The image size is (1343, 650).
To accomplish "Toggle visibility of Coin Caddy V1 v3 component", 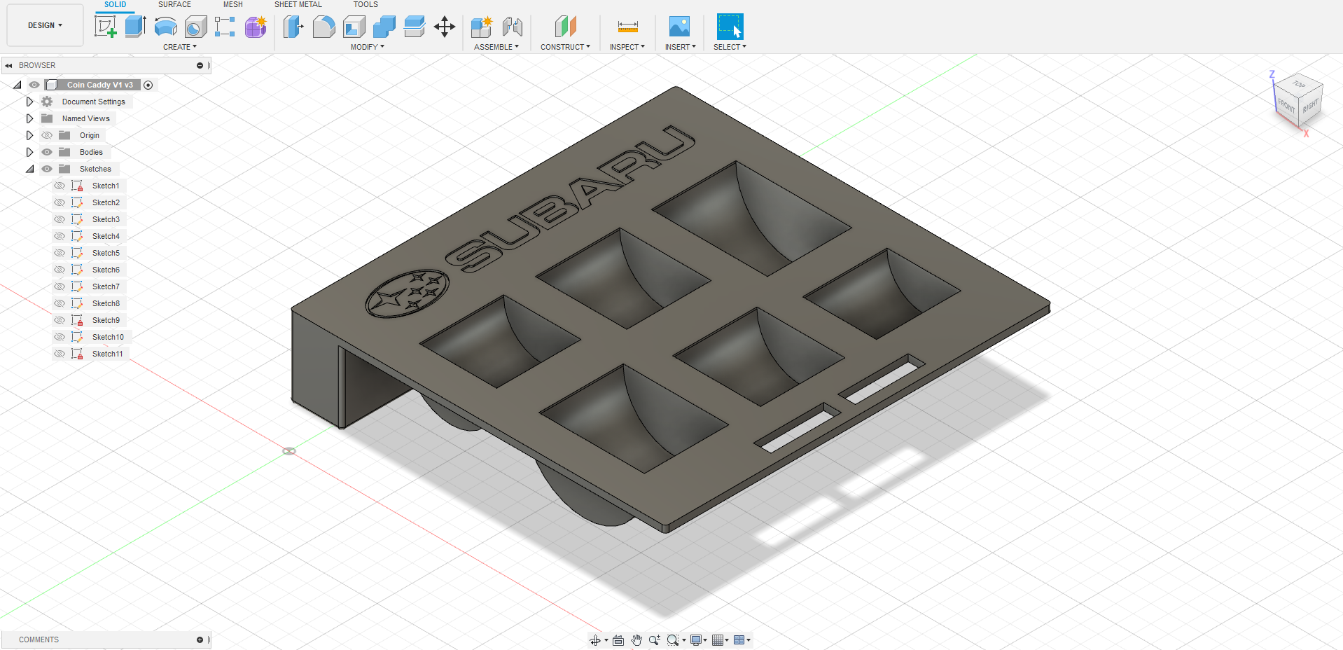I will [34, 85].
